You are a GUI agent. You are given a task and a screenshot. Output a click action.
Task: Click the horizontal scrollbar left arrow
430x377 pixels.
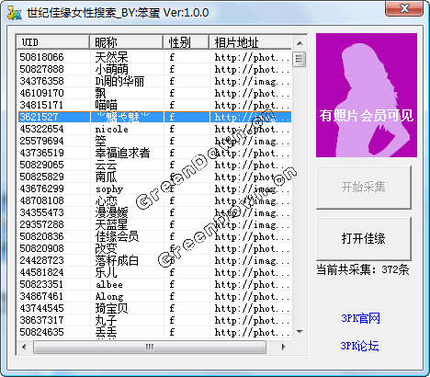[24, 347]
